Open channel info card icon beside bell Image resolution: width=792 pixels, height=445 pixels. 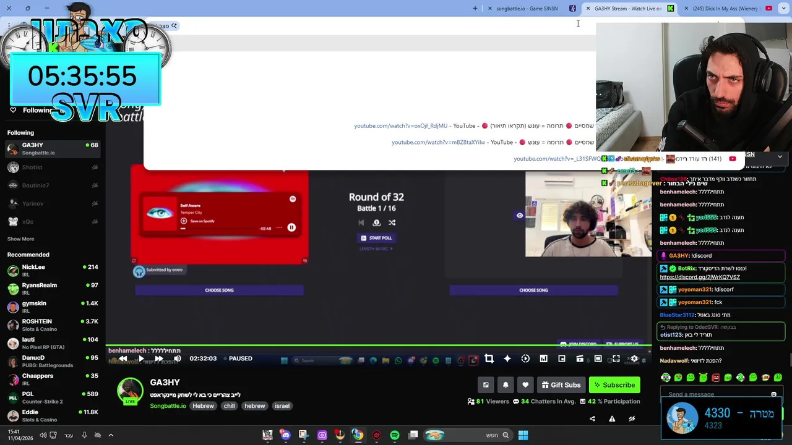click(x=486, y=385)
